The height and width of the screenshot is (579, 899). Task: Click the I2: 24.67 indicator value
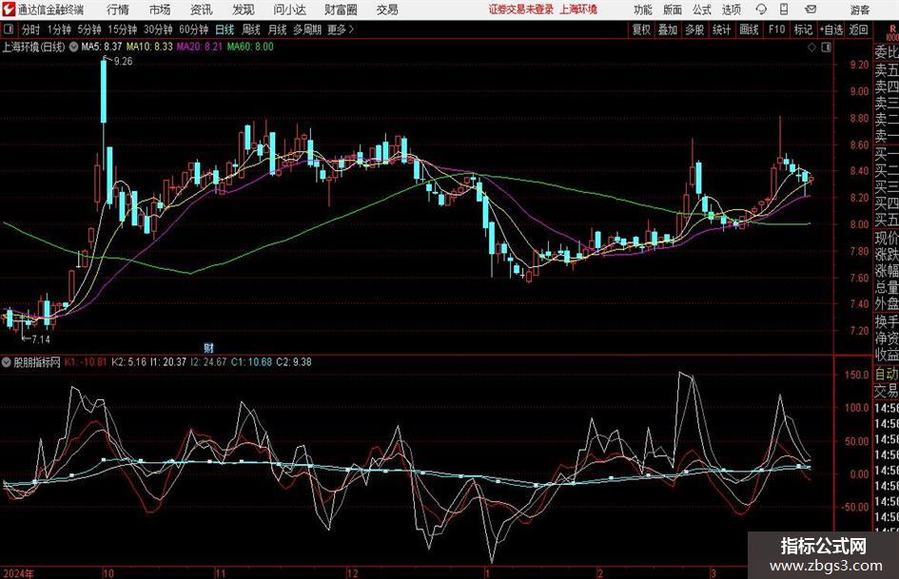(208, 362)
